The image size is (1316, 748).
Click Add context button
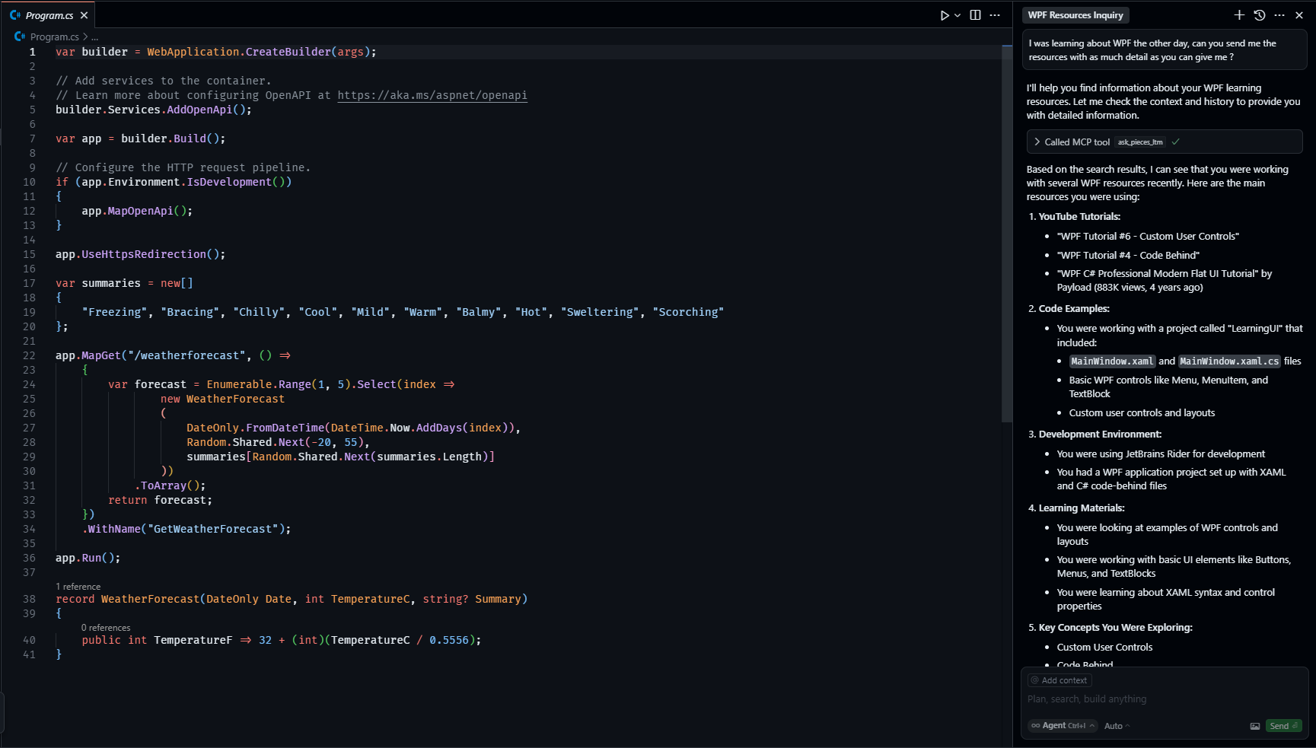pos(1059,680)
